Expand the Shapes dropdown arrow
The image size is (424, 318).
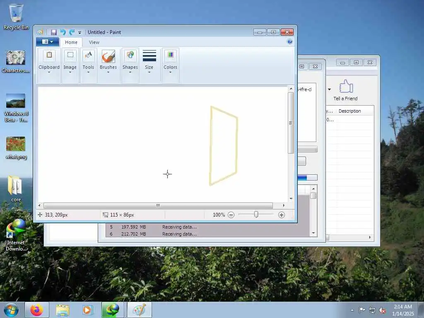pos(130,72)
